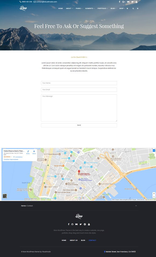Open the shopping cart icon in navigation
Screen dimensions: 156x257
(x=127, y=8)
